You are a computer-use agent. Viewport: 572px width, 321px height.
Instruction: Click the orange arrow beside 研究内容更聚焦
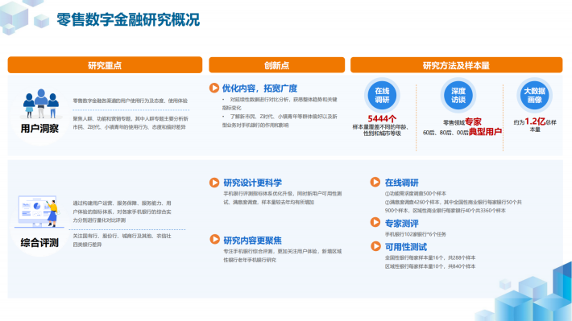(215, 240)
